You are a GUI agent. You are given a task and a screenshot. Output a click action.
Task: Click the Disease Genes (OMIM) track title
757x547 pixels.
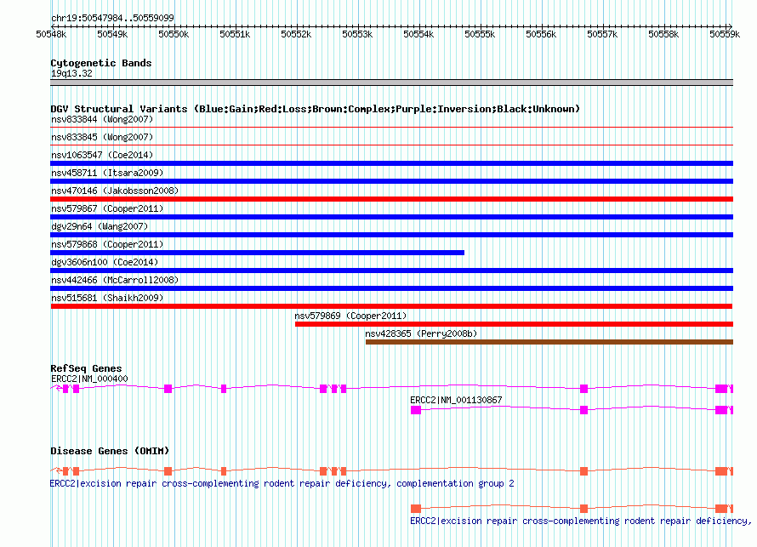click(x=110, y=451)
